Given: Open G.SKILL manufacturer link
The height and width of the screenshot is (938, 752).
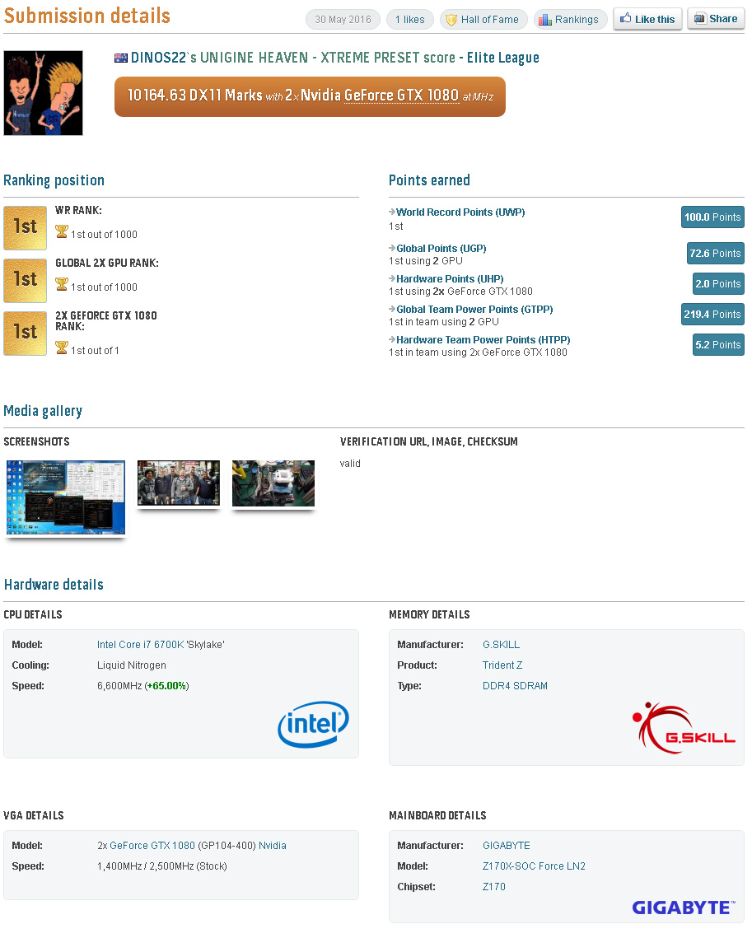Looking at the screenshot, I should 502,645.
